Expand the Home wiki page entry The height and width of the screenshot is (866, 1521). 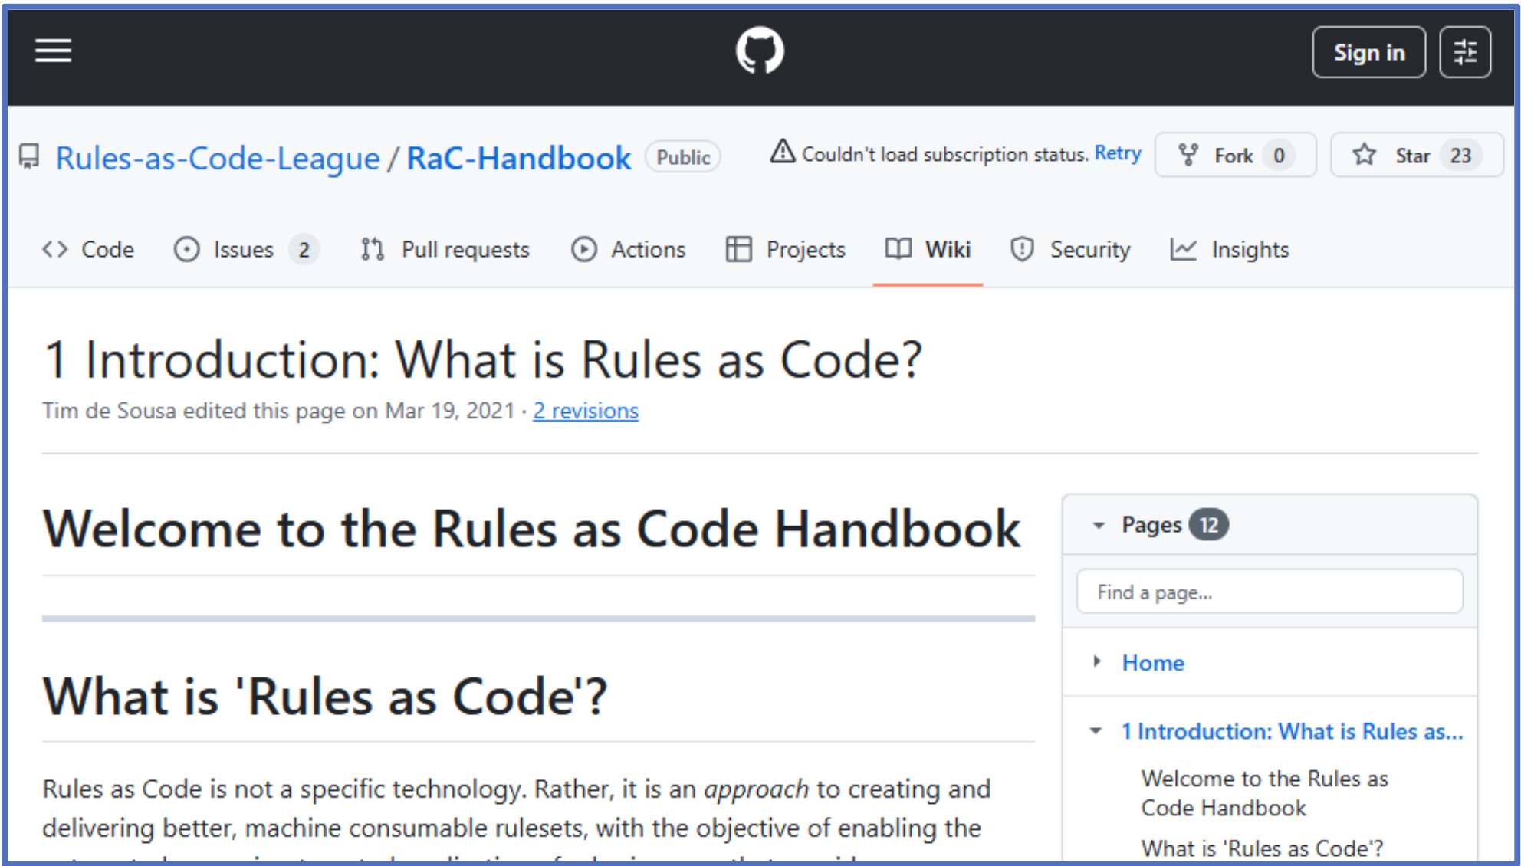(x=1096, y=662)
